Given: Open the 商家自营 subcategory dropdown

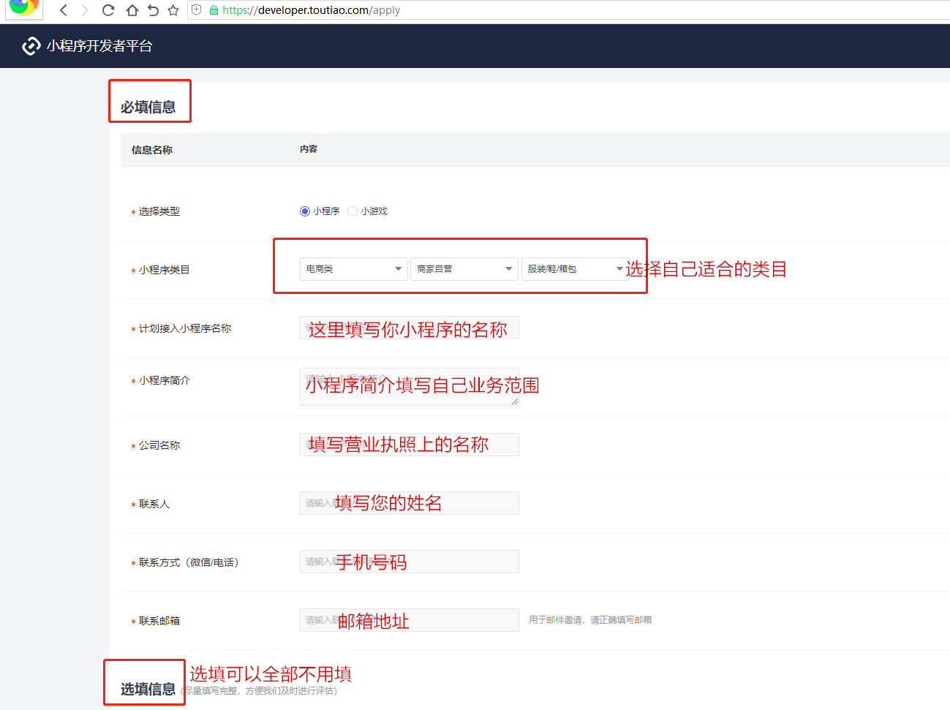Looking at the screenshot, I should coord(464,269).
